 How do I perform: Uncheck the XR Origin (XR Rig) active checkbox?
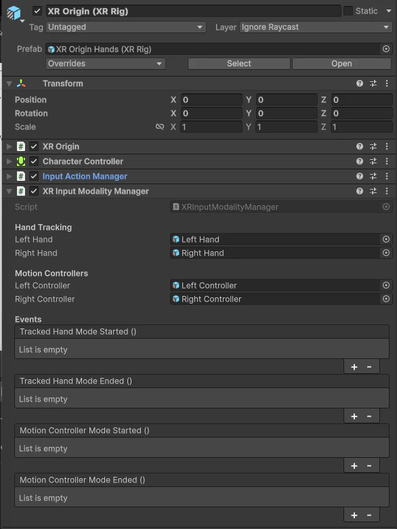point(37,11)
